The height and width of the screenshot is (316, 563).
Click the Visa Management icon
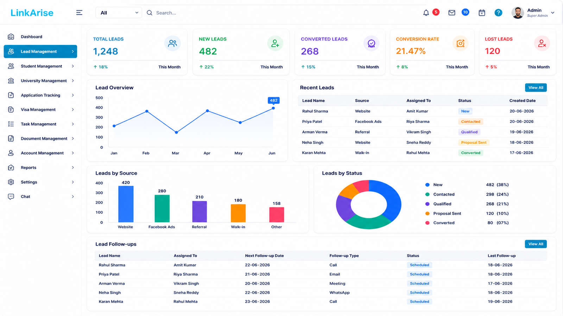tap(11, 110)
